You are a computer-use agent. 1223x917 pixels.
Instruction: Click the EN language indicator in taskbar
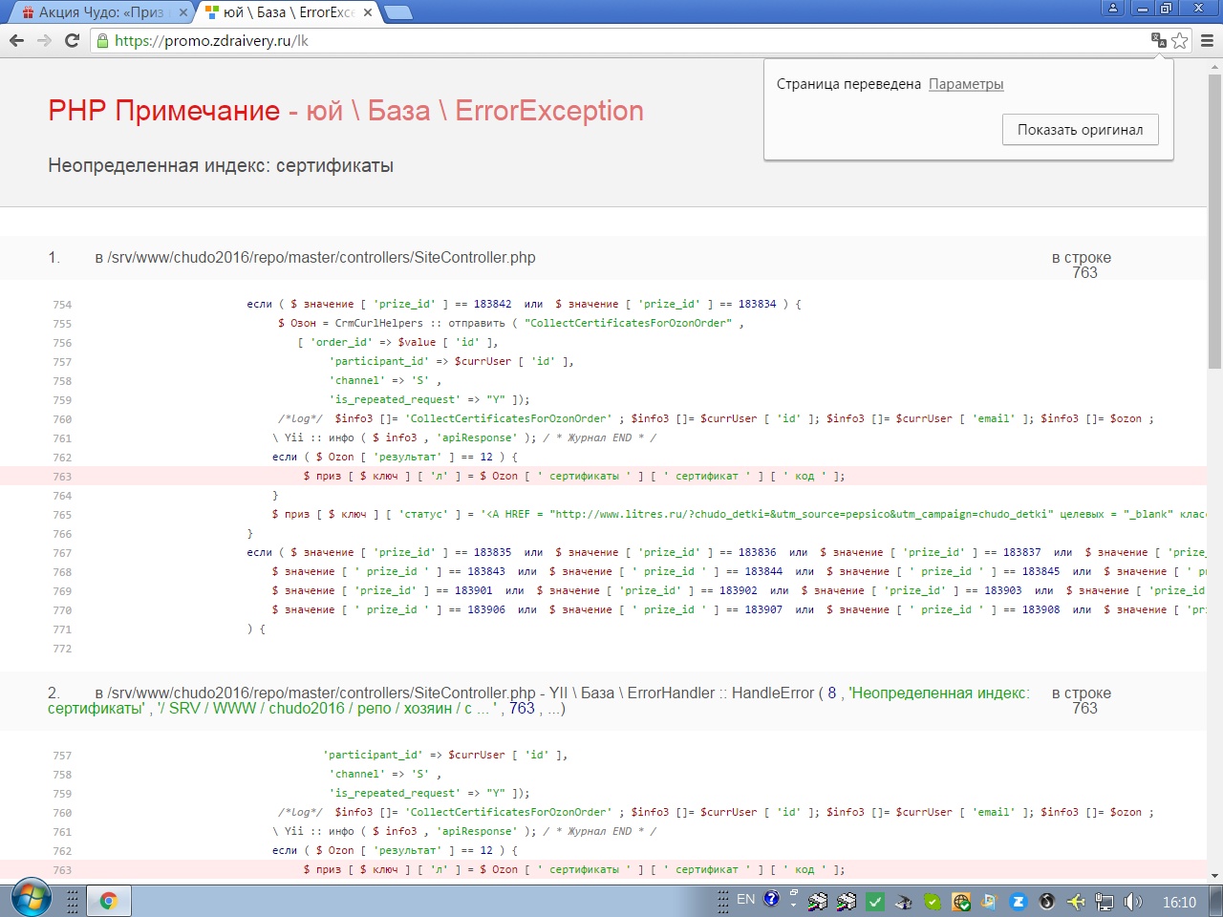click(x=746, y=900)
